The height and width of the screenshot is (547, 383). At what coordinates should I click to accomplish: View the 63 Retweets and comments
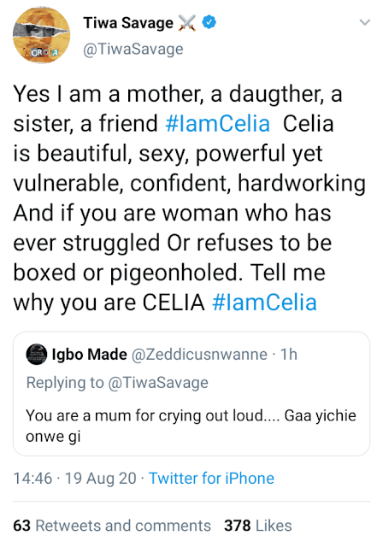pos(112,526)
